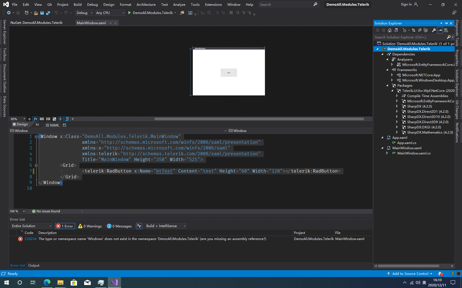Toggle the 0 Warnings filter button
This screenshot has width=462, height=288.
point(90,226)
